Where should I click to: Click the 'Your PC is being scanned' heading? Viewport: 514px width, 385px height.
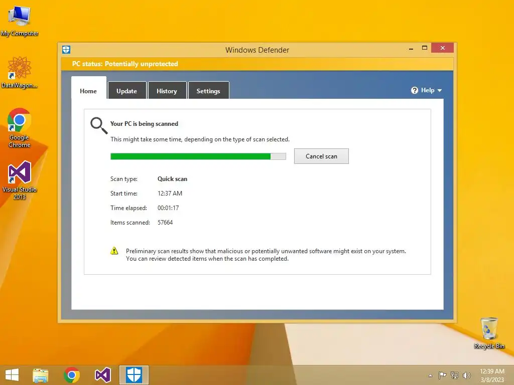point(144,124)
